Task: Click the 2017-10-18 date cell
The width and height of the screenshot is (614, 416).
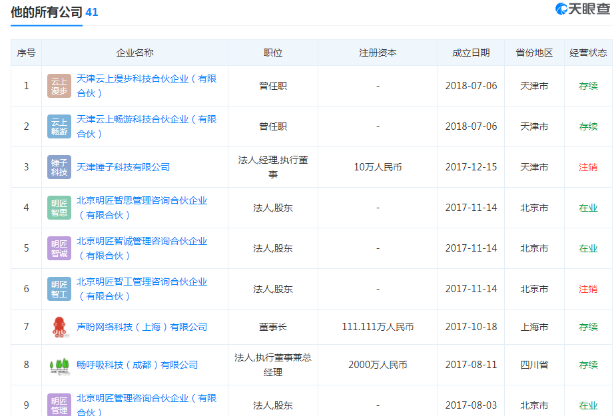Action: pyautogui.click(x=471, y=327)
